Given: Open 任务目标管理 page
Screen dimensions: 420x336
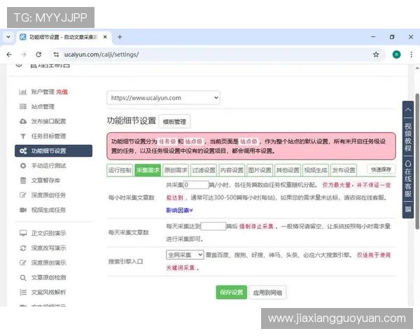Looking at the screenshot, I should [48, 136].
